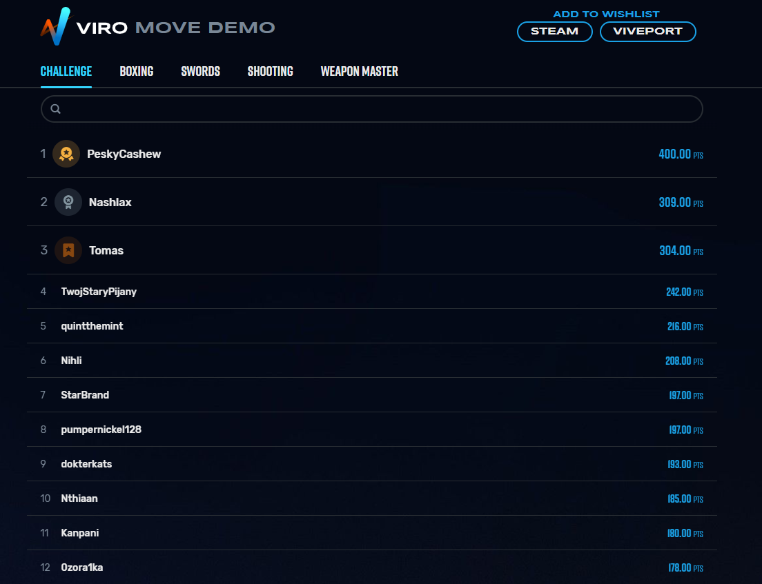Screen dimensions: 762x584
Task: Click the Viro Move logo icon
Action: [x=55, y=26]
